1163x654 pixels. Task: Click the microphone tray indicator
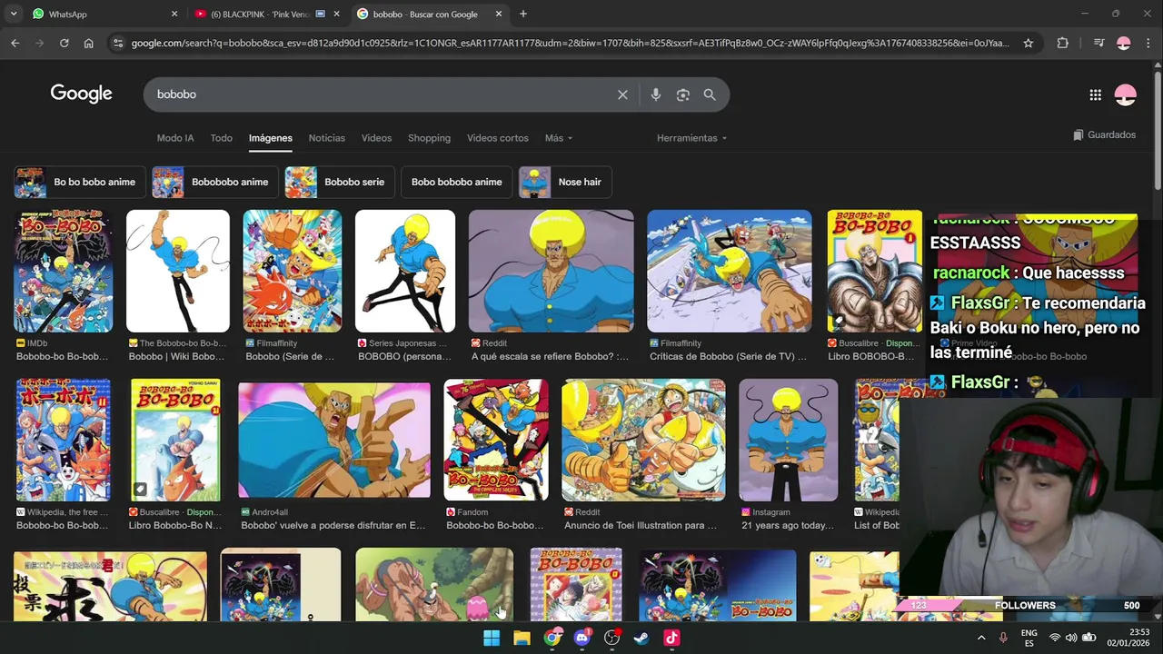pyautogui.click(x=1003, y=638)
